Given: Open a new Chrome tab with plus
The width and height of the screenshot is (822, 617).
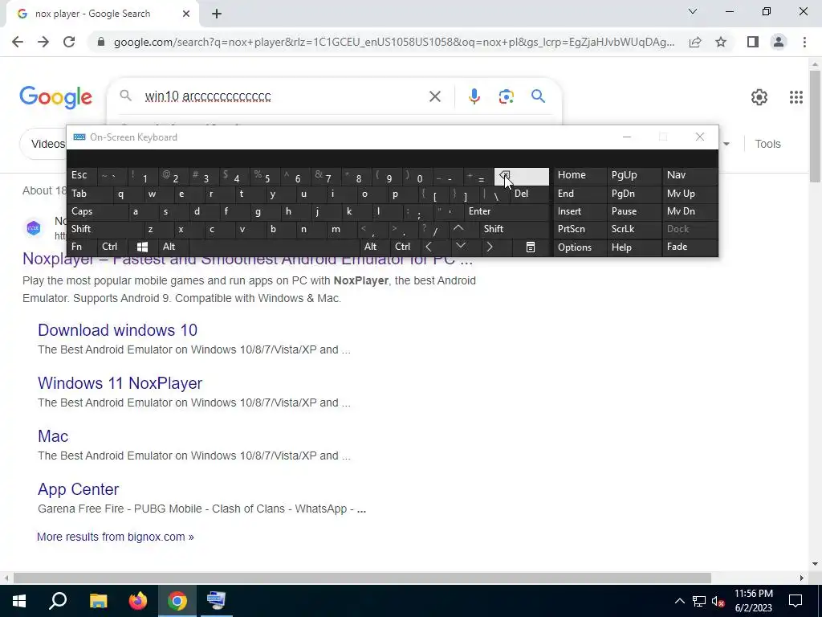Looking at the screenshot, I should 217,14.
